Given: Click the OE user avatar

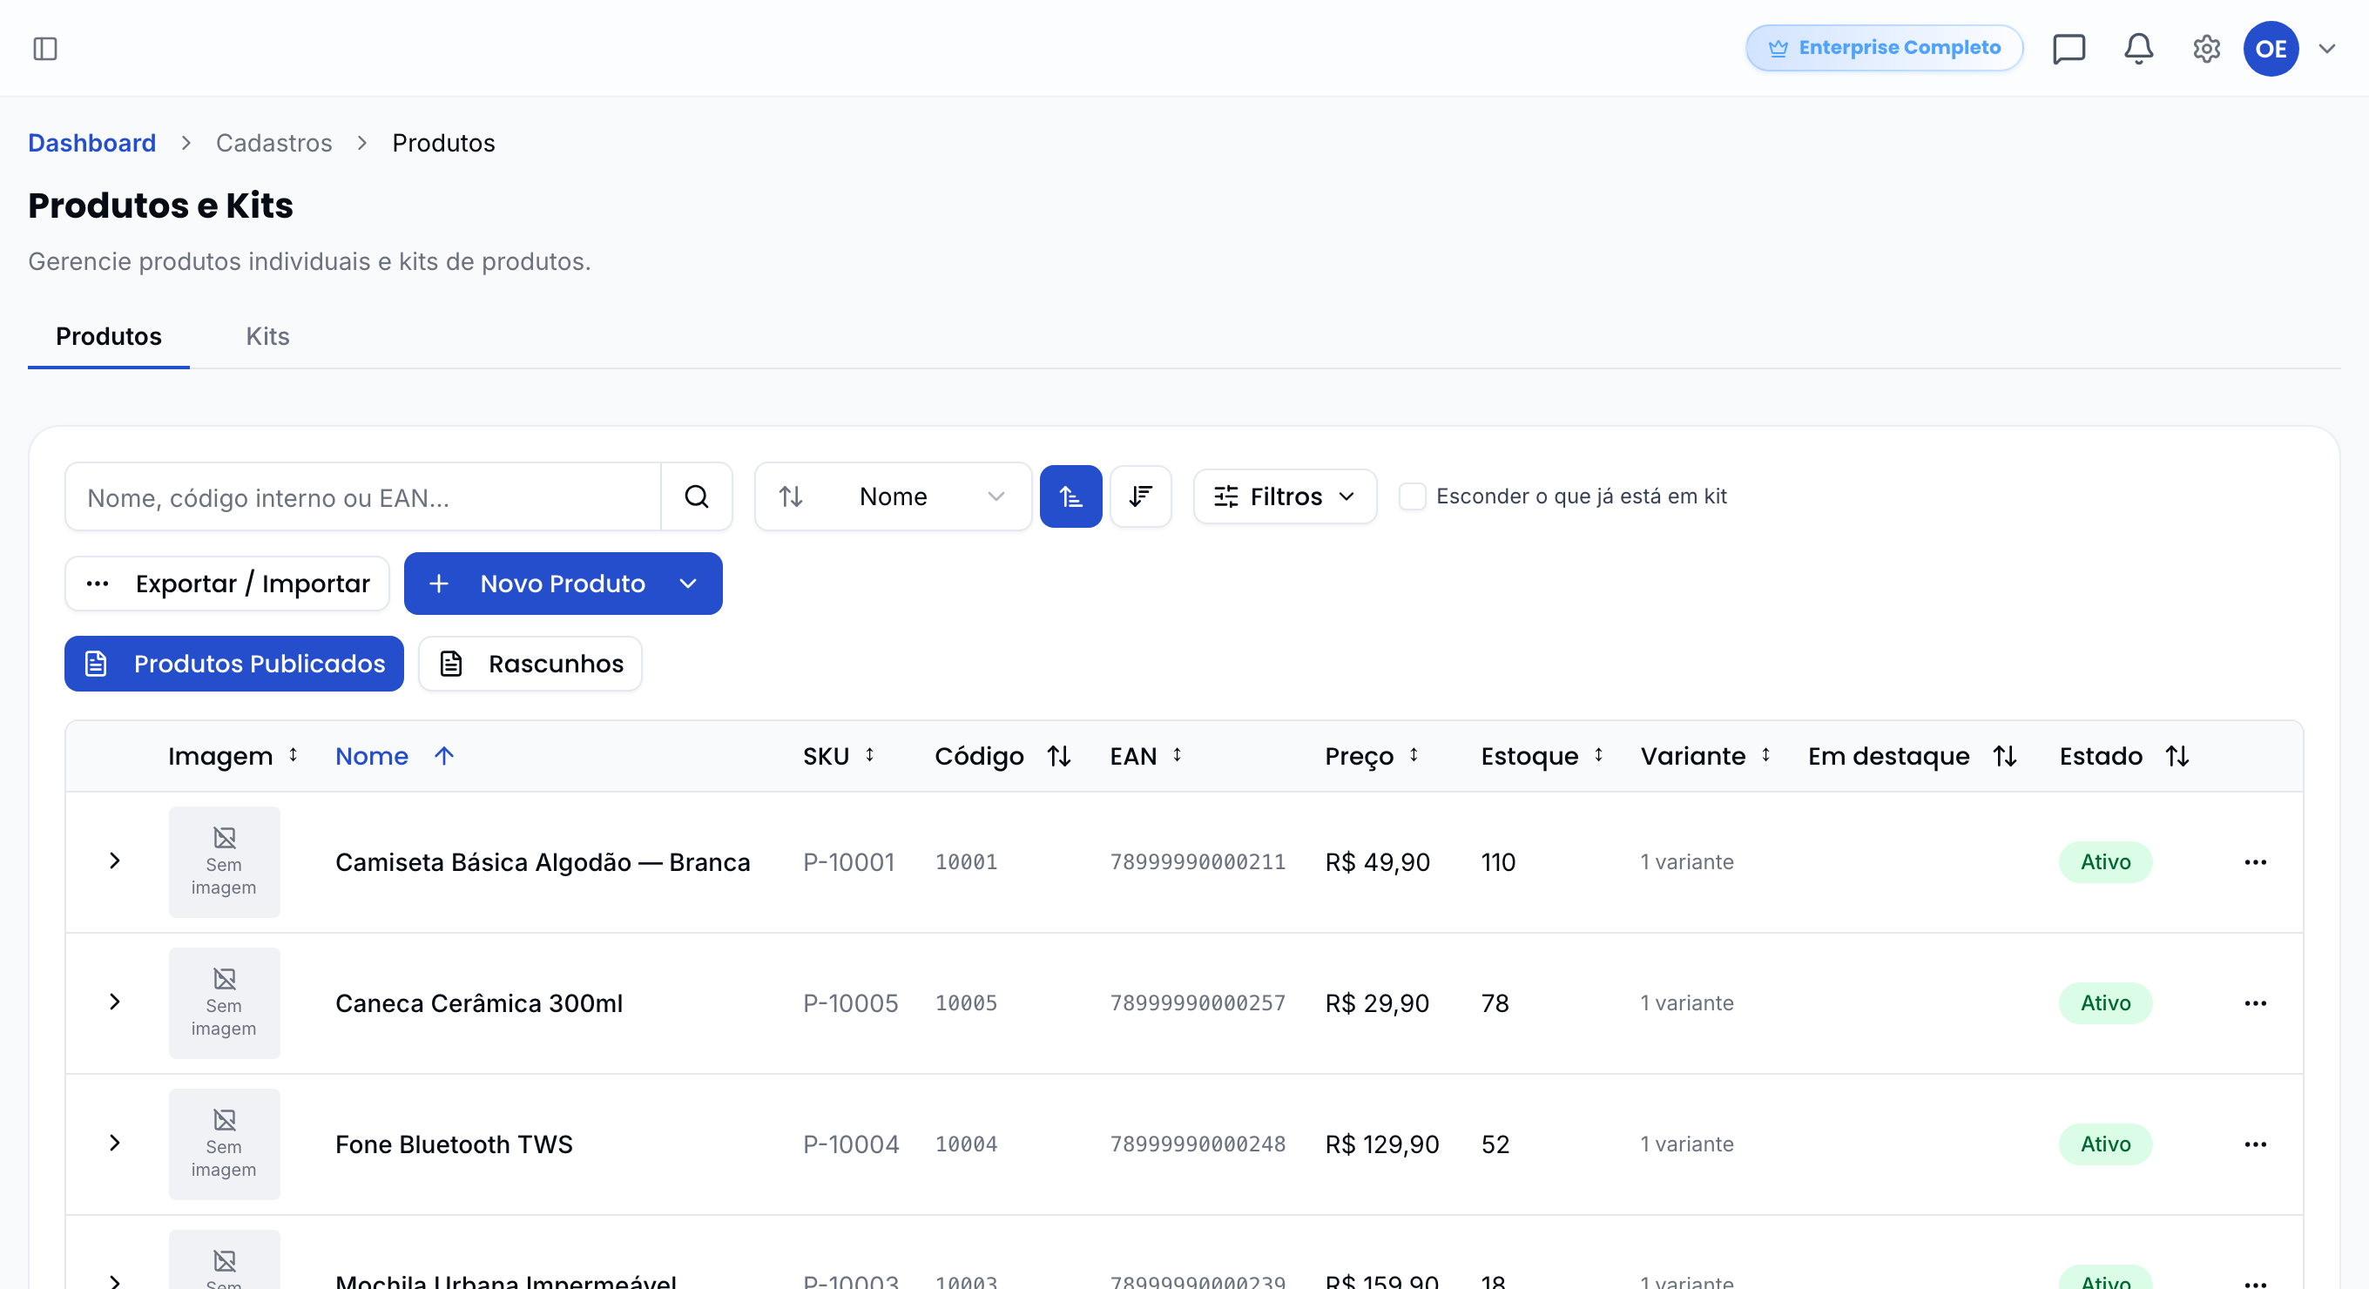Looking at the screenshot, I should [x=2271, y=49].
